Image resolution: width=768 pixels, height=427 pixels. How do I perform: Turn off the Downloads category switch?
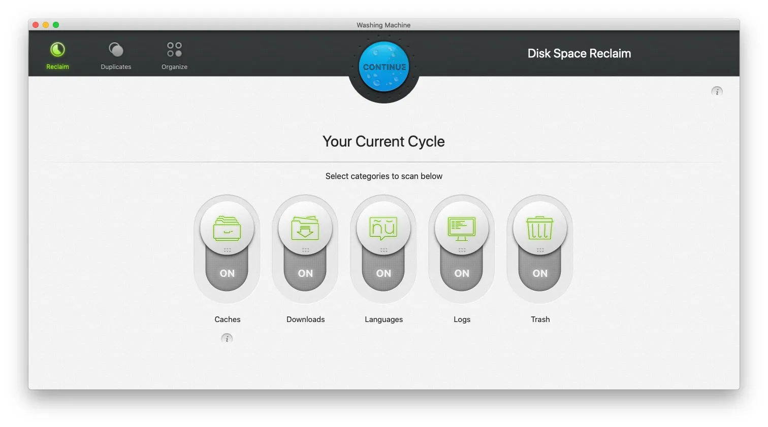[x=305, y=248]
